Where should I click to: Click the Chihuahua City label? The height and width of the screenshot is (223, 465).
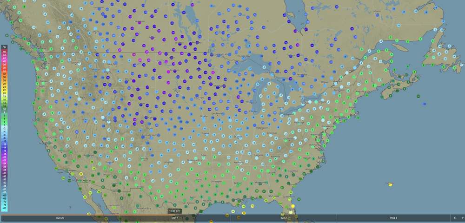[142, 208]
